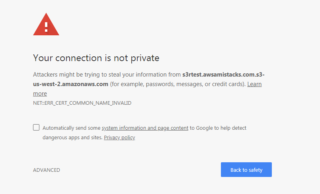The height and width of the screenshot is (194, 320).
Task: Enable the automatic reporting checkbox
Action: coord(36,127)
